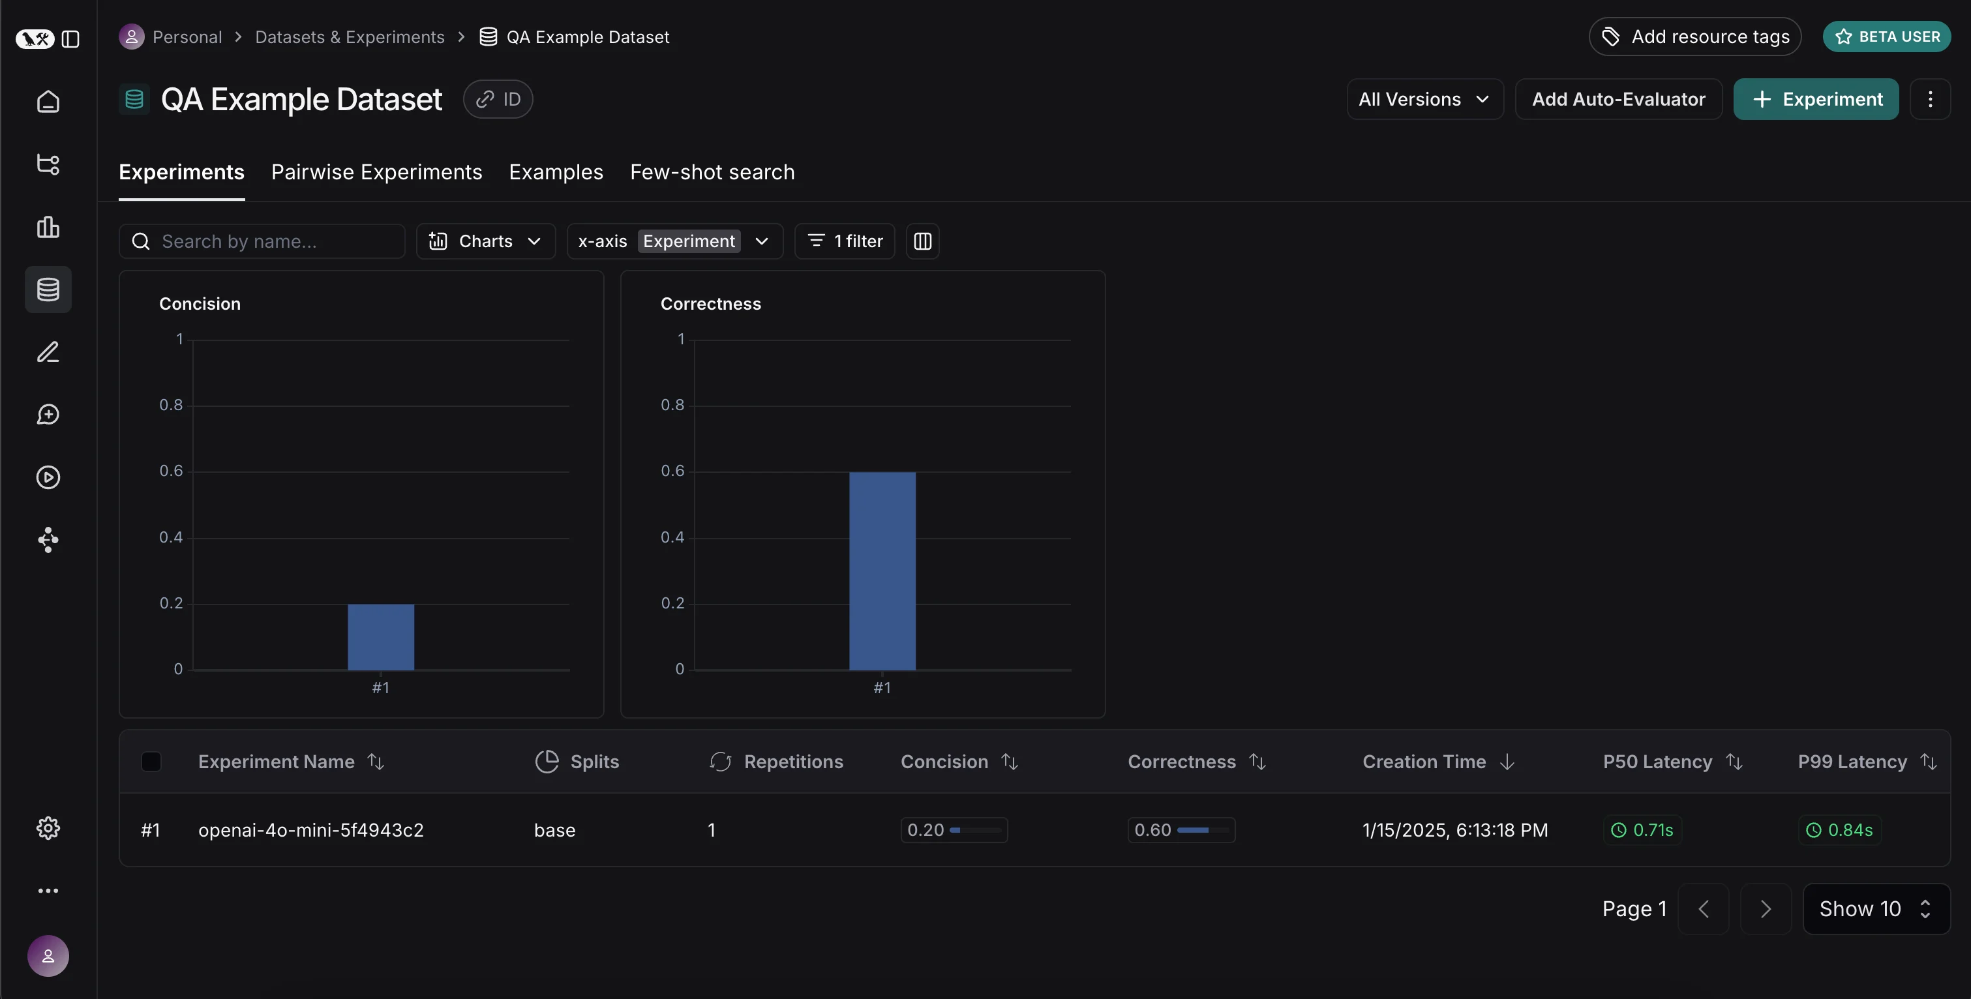
Task: Click Personal avatar in breadcrumb
Action: [x=132, y=37]
